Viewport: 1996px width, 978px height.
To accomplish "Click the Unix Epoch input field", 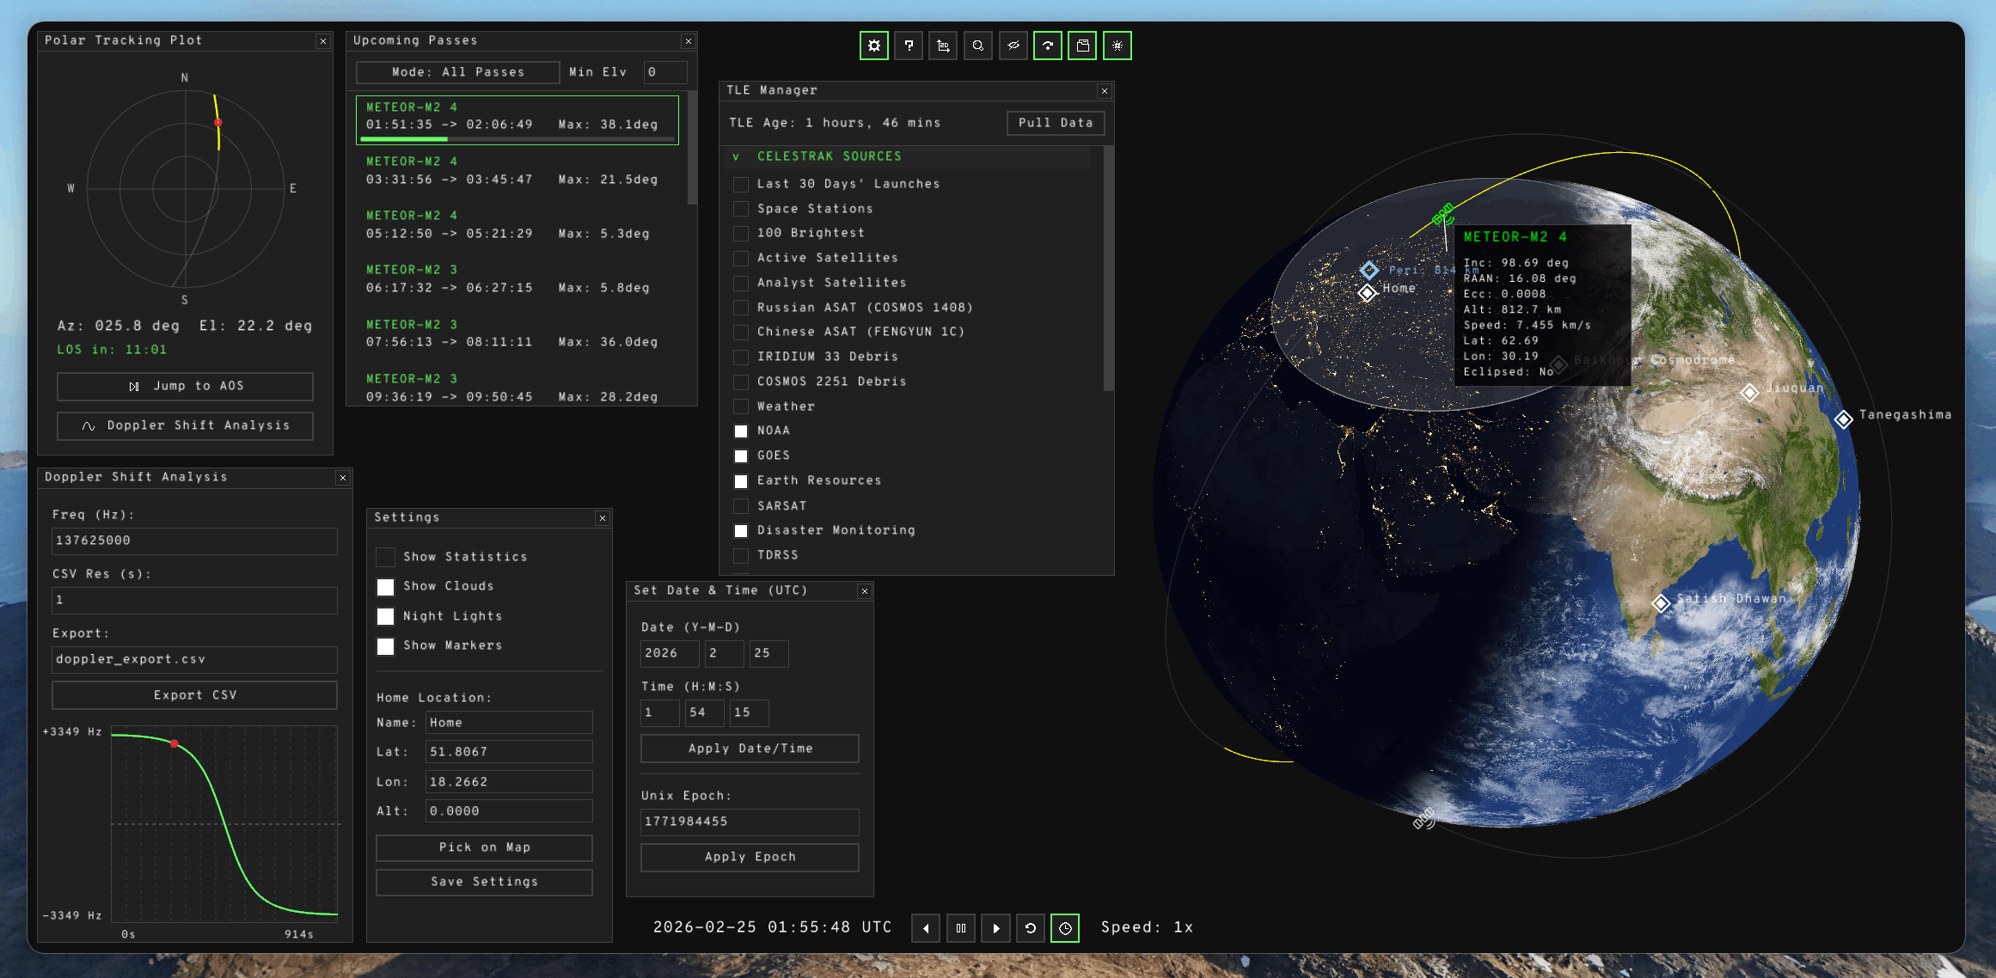I will [x=749, y=822].
